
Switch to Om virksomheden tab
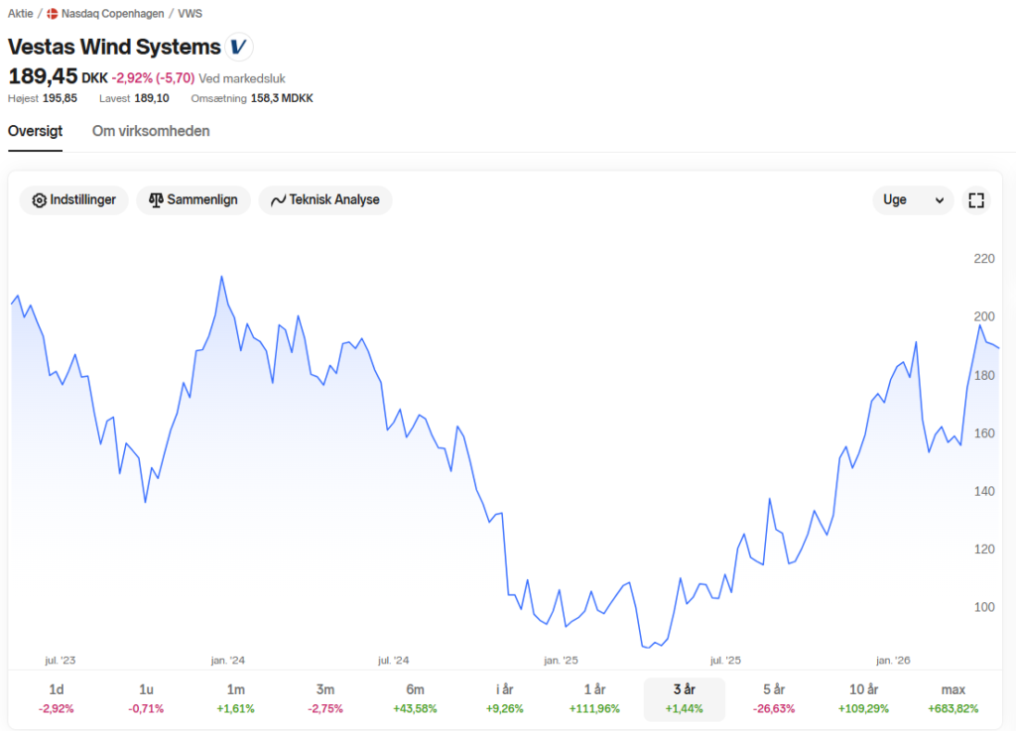[x=151, y=131]
